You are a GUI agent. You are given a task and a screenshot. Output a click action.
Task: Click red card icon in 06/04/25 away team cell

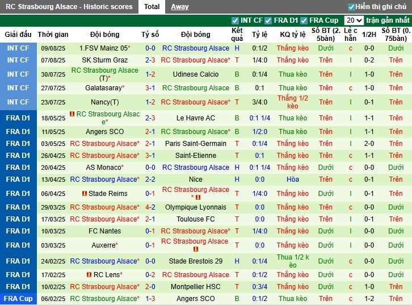[198, 198]
